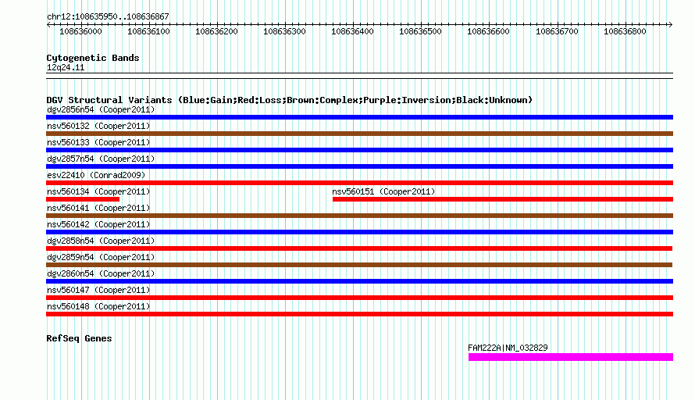The width and height of the screenshot is (695, 400).
Task: Open the dgv2860n54 (Cooper2011) label
Action: 101,273
